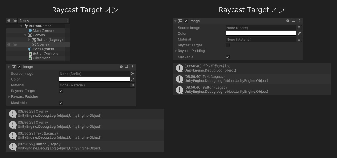Viewport: 337px width, 158px height.
Task: Open help for the left Image component
Action: point(121,67)
